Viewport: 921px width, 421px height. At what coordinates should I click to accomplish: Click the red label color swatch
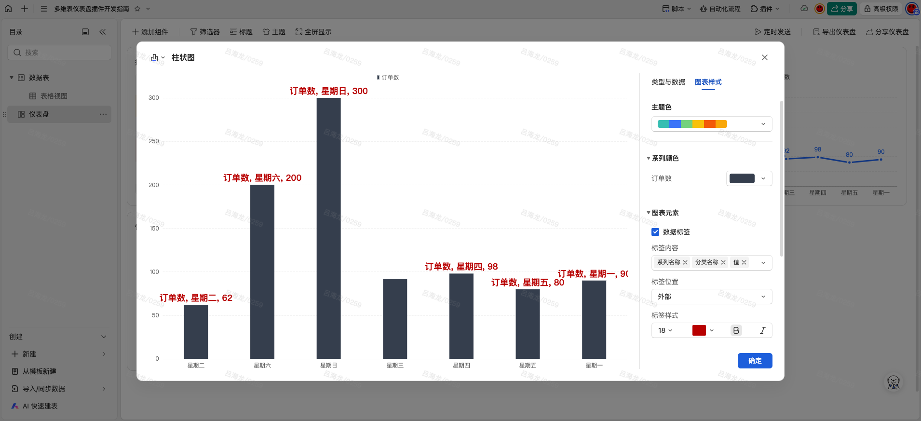point(699,330)
